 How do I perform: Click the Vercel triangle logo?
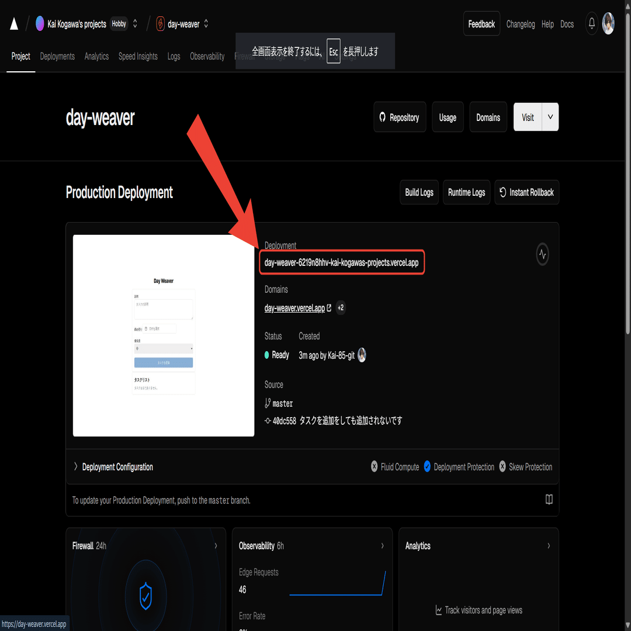pos(14,24)
